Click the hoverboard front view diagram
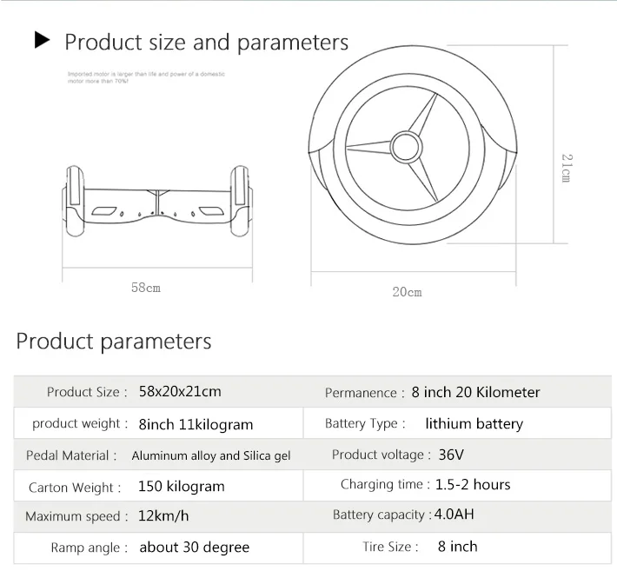The height and width of the screenshot is (571, 617). (157, 201)
